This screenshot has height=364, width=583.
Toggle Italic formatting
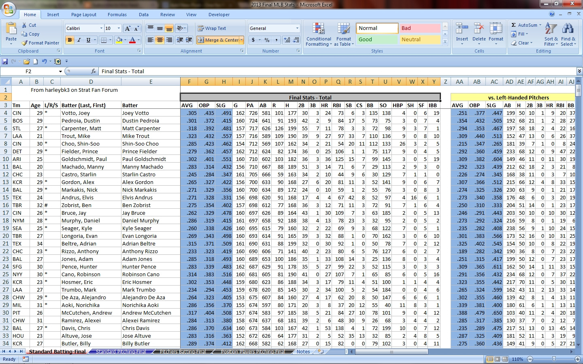(x=79, y=40)
